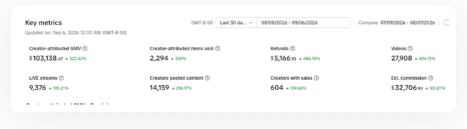The height and width of the screenshot is (129, 467).
Task: Click the 322.62% GMV increase indicator
Action: [x=76, y=59]
